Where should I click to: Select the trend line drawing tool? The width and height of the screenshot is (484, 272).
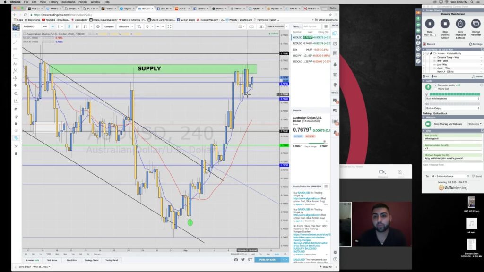pyautogui.click(x=16, y=42)
